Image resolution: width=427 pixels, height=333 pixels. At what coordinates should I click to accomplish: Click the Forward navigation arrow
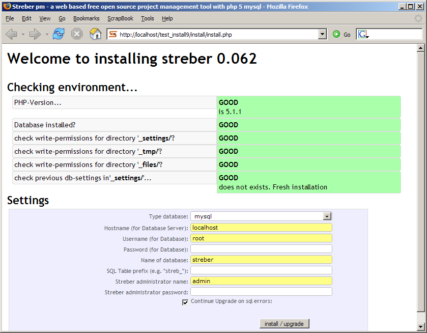coord(35,34)
